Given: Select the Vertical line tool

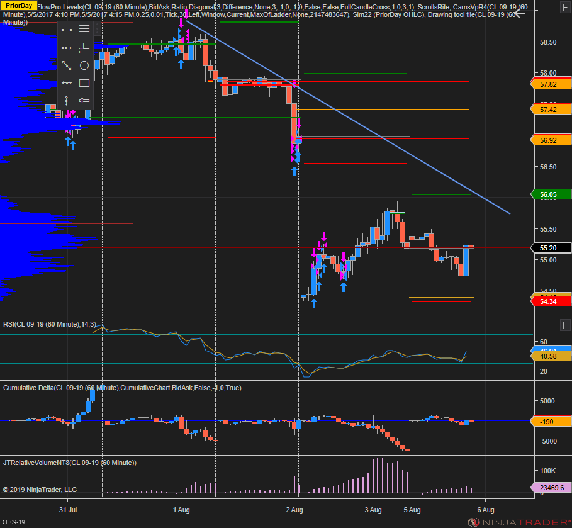Looking at the screenshot, I should point(67,100).
